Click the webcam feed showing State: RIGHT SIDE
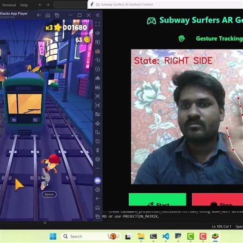243x243 pixels. click(x=187, y=117)
